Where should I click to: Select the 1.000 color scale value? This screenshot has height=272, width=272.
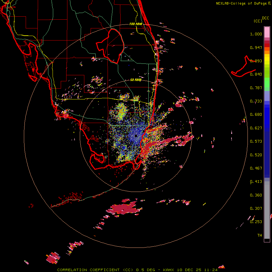(x=256, y=34)
